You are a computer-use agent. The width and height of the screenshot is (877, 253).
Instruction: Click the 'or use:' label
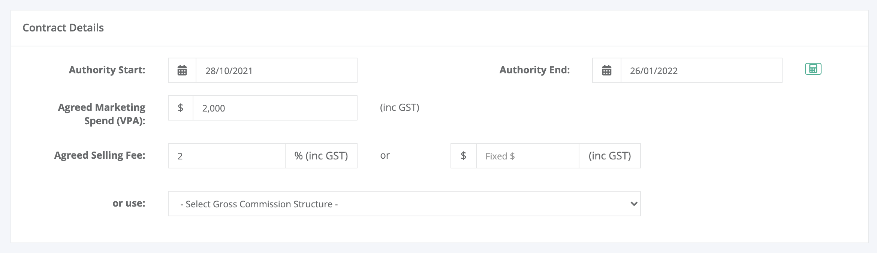[129, 203]
